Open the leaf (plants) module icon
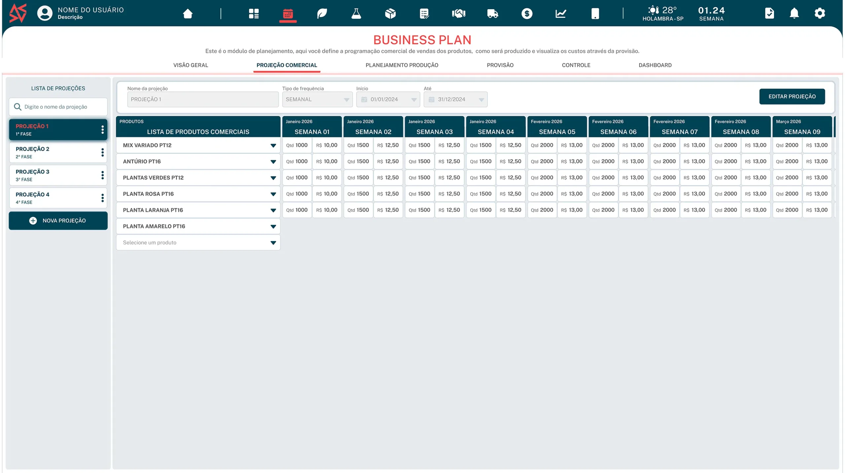 (x=321, y=14)
